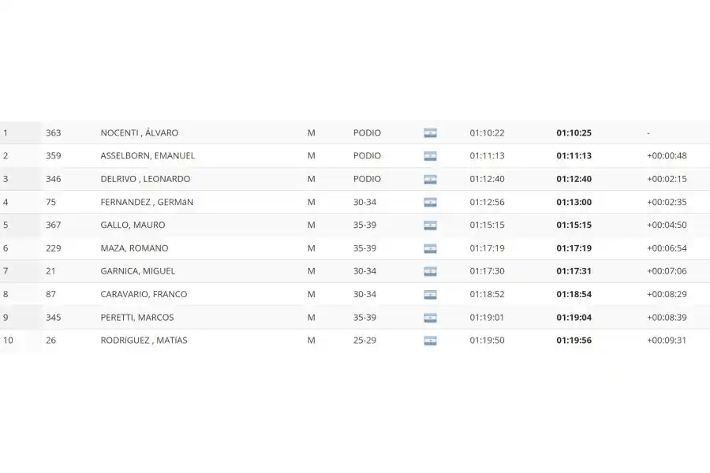
Task: Click the flag icon for Gallo, Mauro
Action: point(430,225)
